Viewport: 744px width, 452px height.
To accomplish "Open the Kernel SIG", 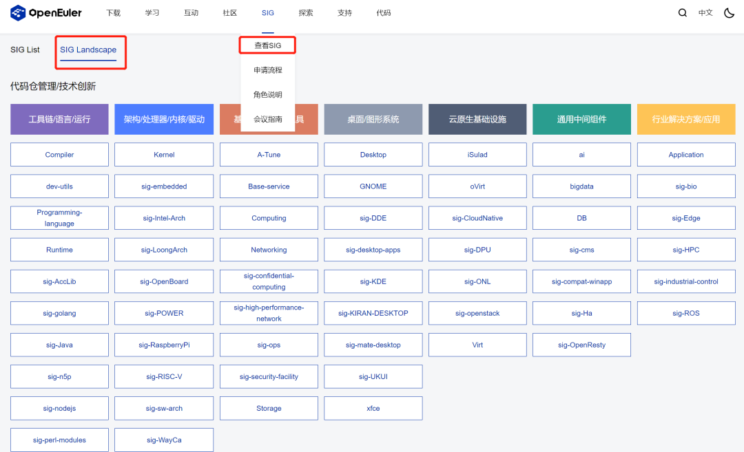I will 163,154.
